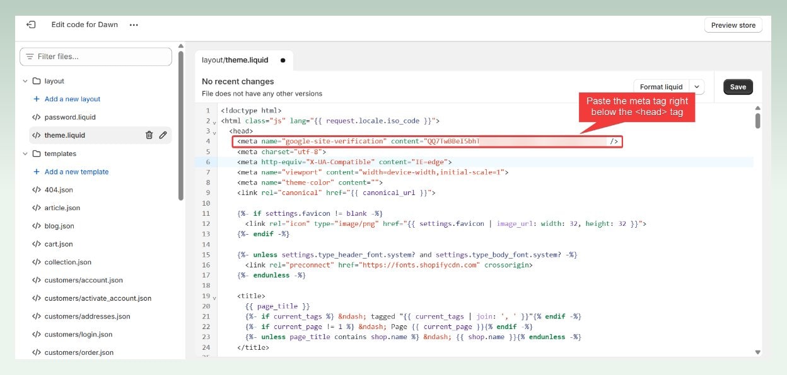The width and height of the screenshot is (787, 375).
Task: Click the meta charset utf-8 line
Action: [281, 152]
